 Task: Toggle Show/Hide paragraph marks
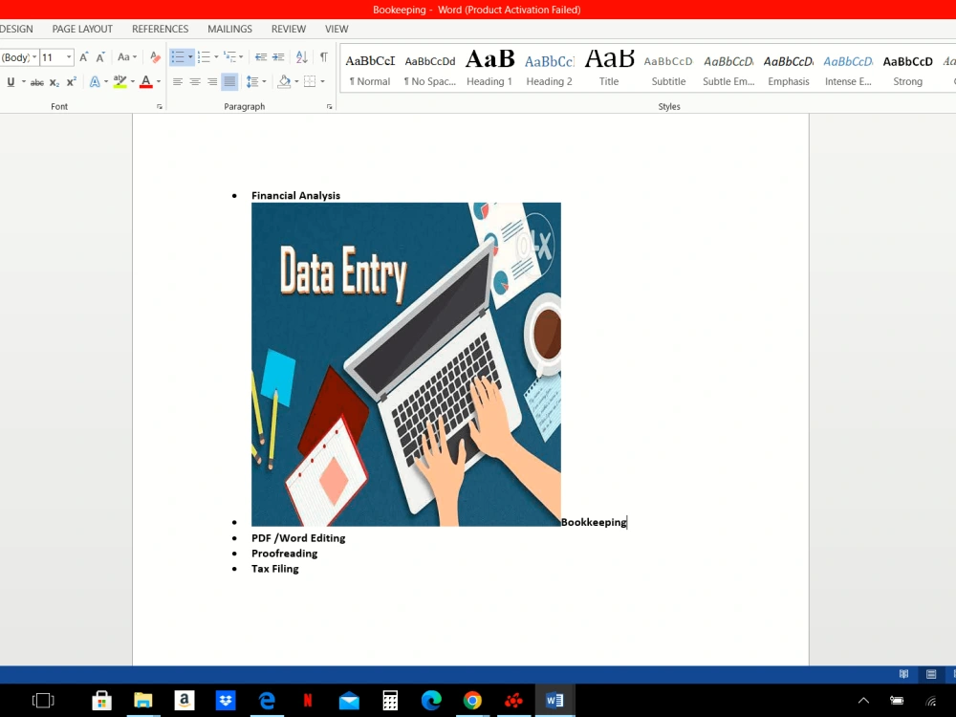[324, 57]
